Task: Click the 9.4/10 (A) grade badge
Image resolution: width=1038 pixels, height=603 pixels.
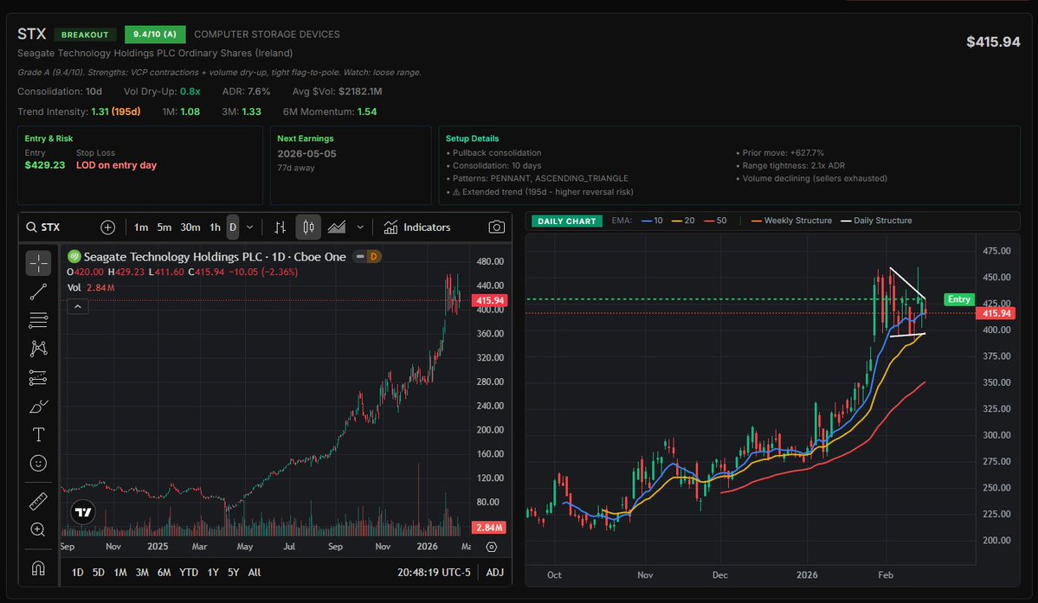Action: pos(155,34)
